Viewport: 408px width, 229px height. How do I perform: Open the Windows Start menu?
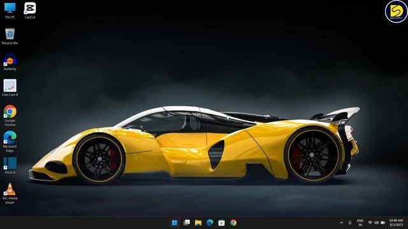175,223
